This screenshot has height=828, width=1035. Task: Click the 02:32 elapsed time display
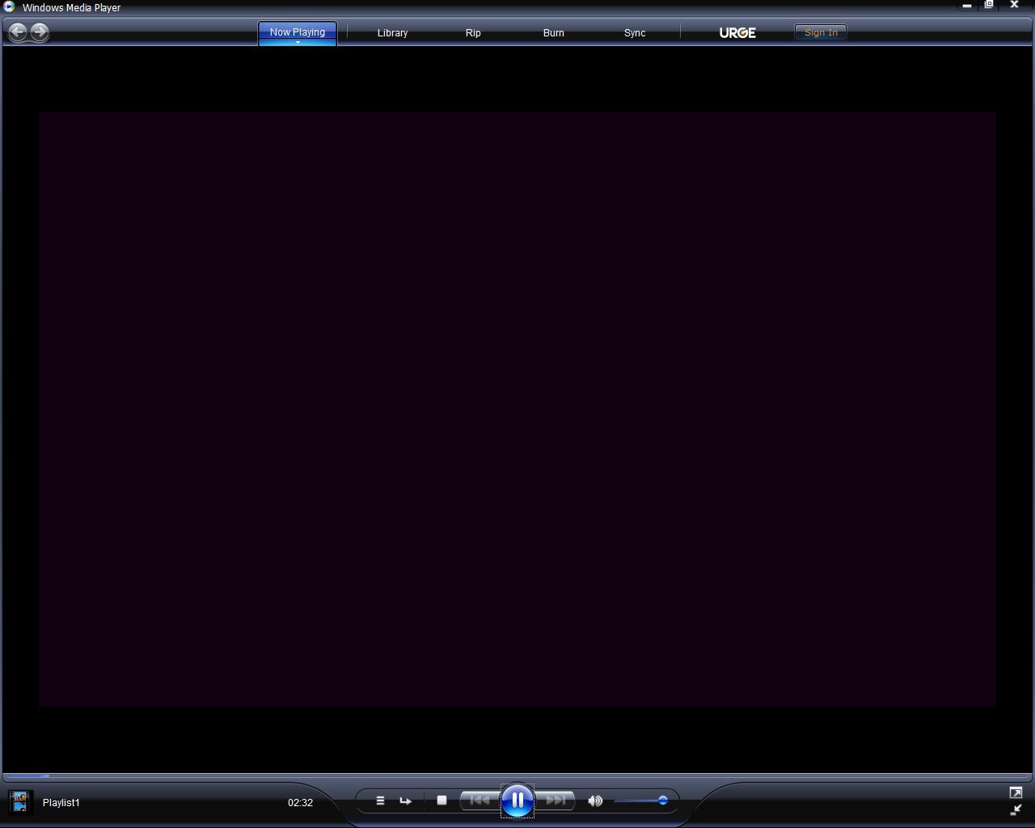pyautogui.click(x=300, y=802)
